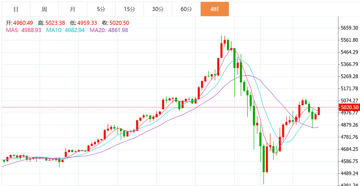Click the last red candlestick on the chart
Viewport: 360px width, 186px height.
[x=319, y=111]
